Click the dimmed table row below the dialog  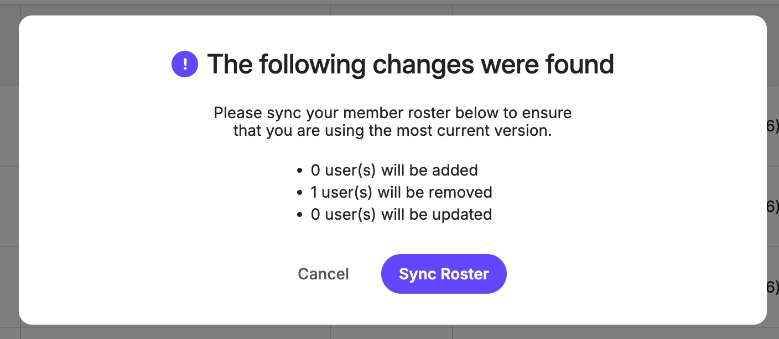pos(389,332)
